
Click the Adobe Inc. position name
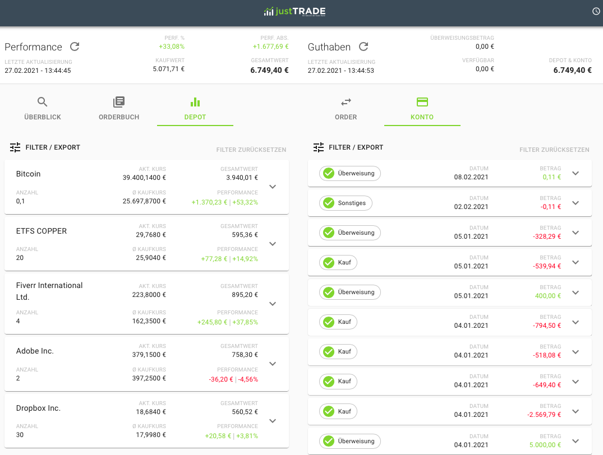[35, 351]
